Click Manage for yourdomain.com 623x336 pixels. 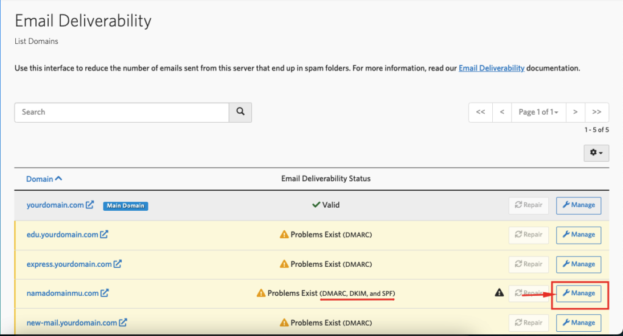pos(579,205)
